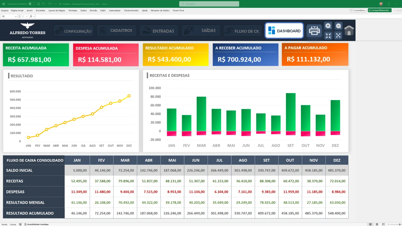
Task: Open the Fórmulas ribbon tab
Action: click(x=73, y=10)
